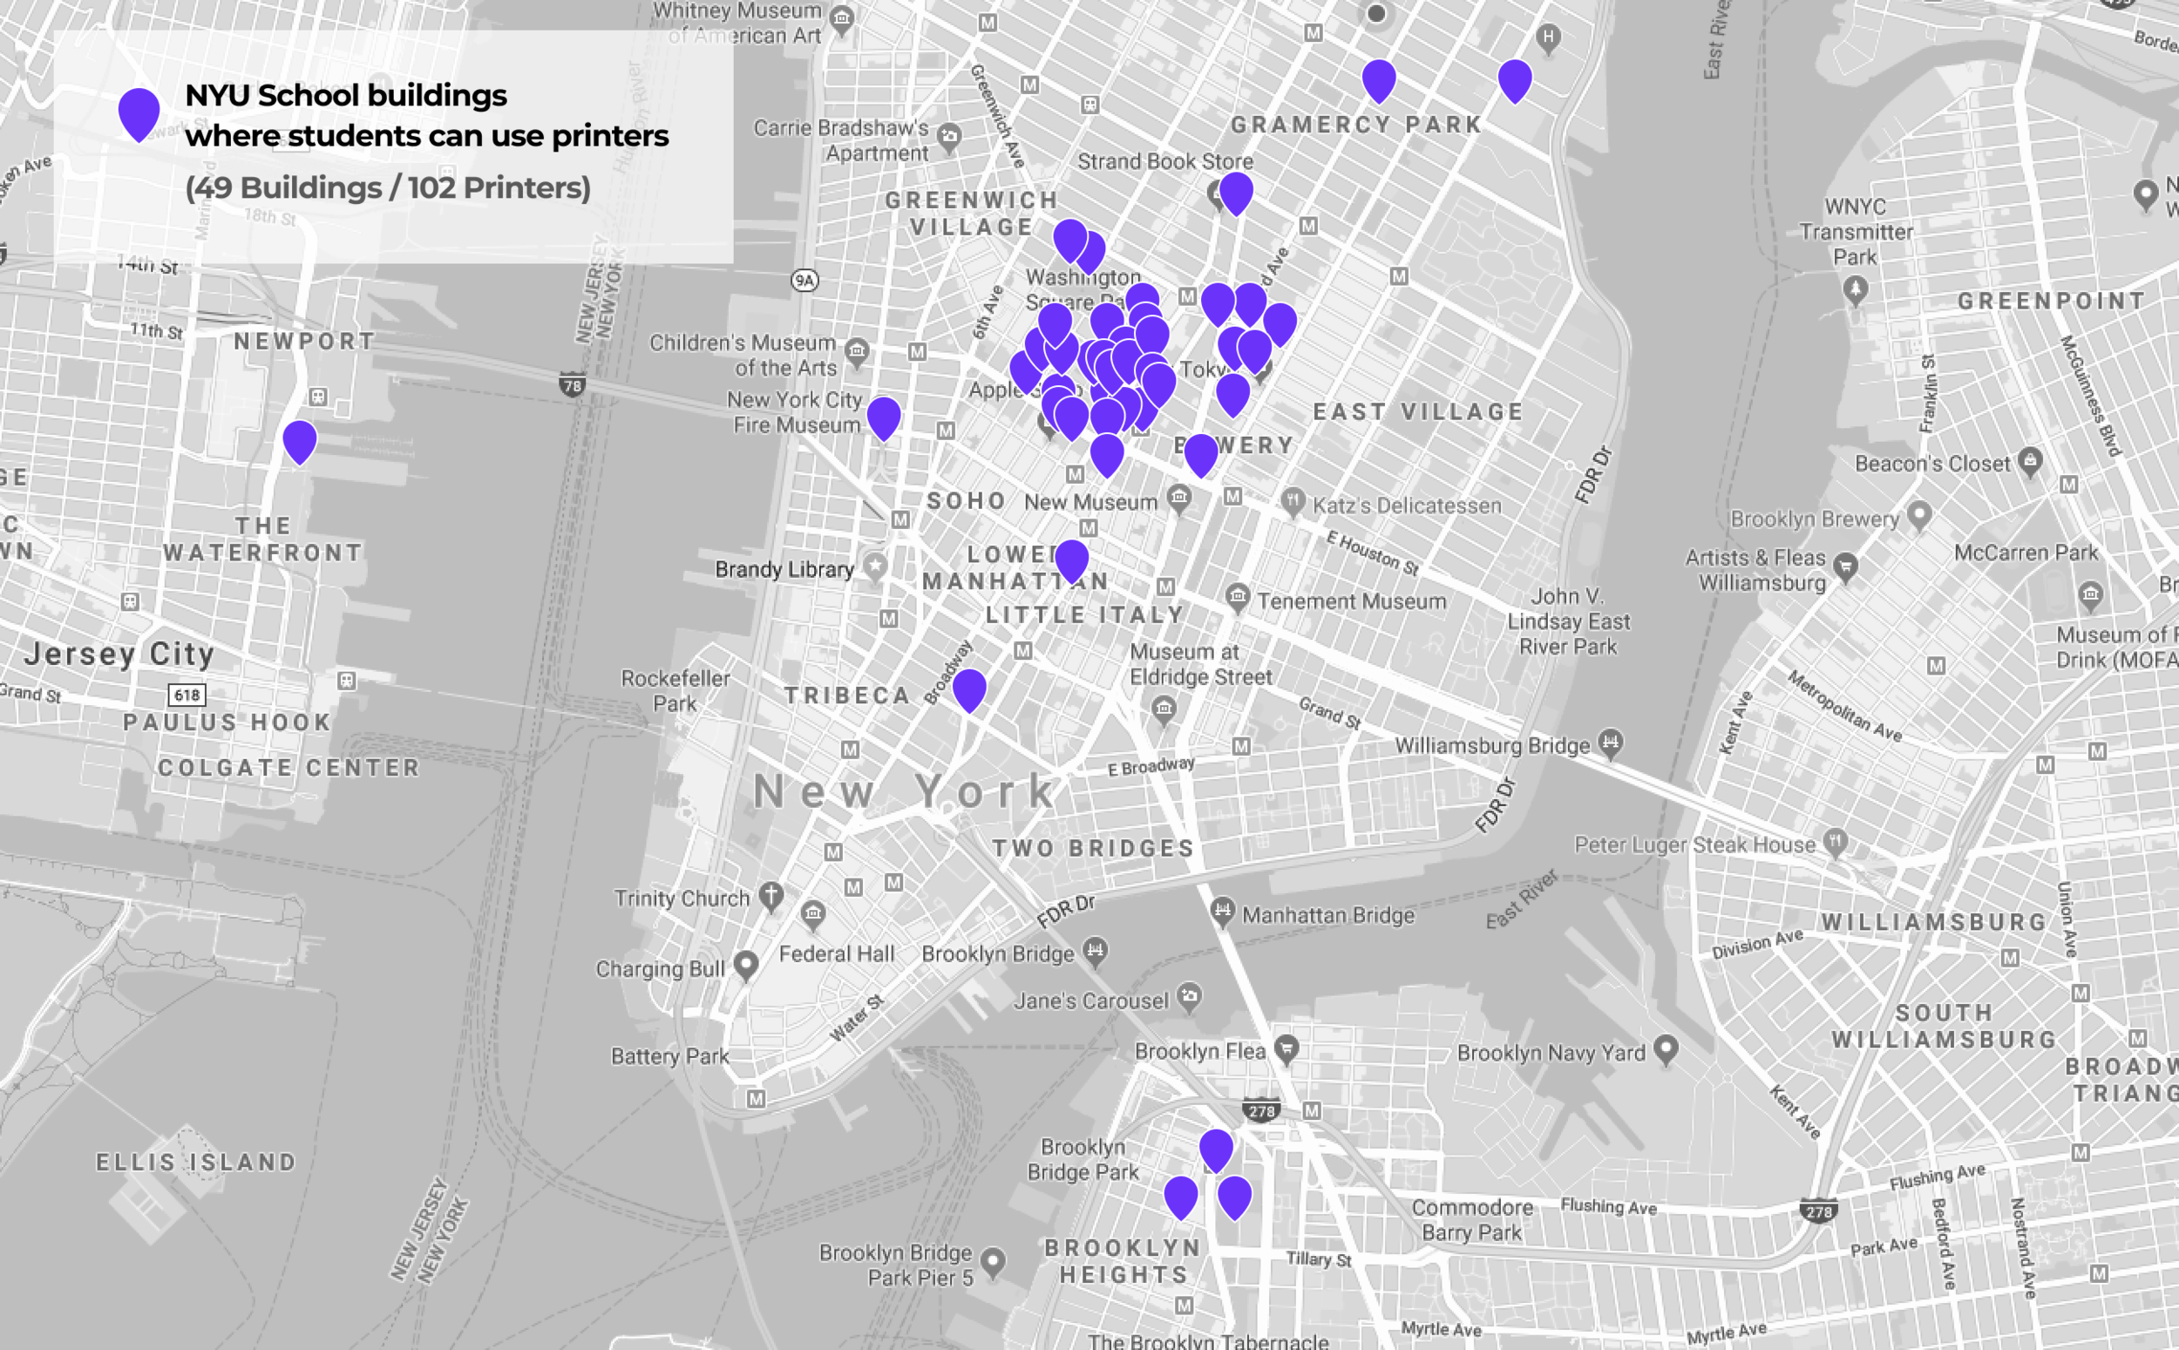Click the Jane's Carousel camera marker
2179x1350 pixels.
[1189, 995]
